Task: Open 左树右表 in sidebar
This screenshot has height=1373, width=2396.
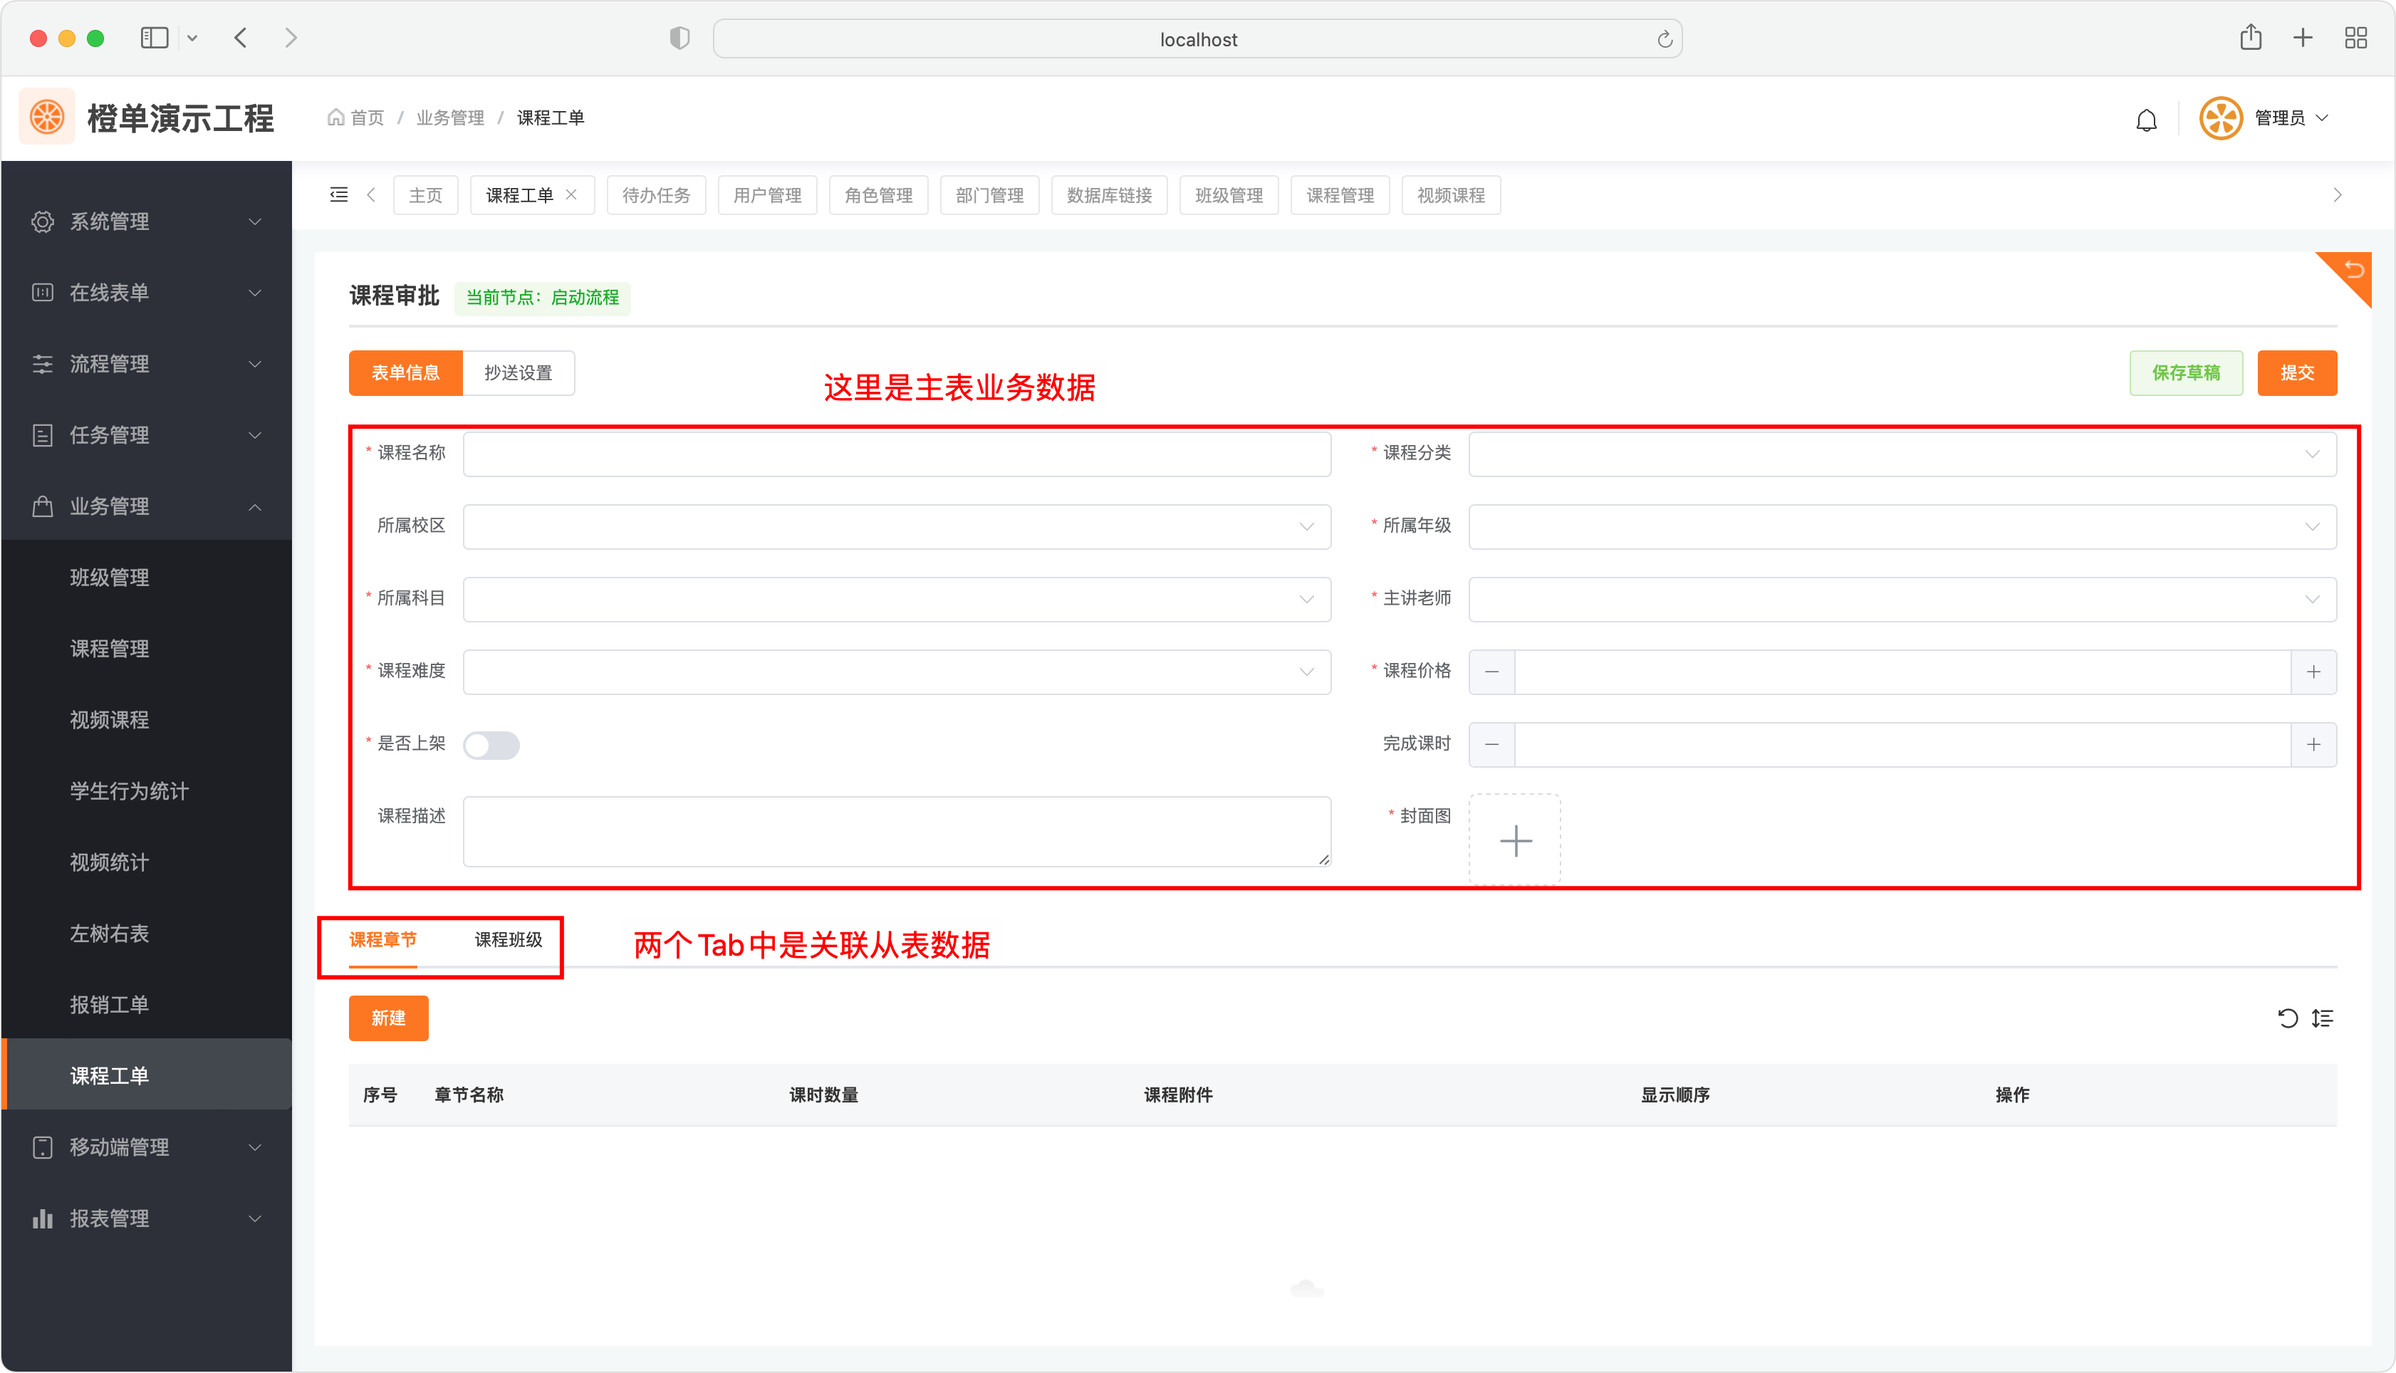Action: (x=146, y=934)
